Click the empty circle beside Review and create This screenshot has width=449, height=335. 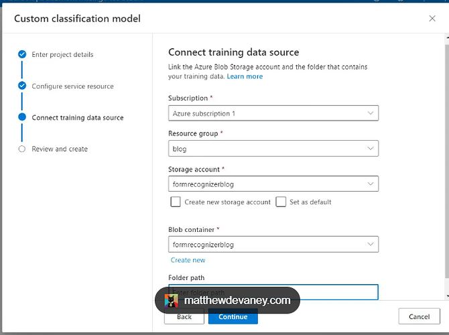[21, 149]
